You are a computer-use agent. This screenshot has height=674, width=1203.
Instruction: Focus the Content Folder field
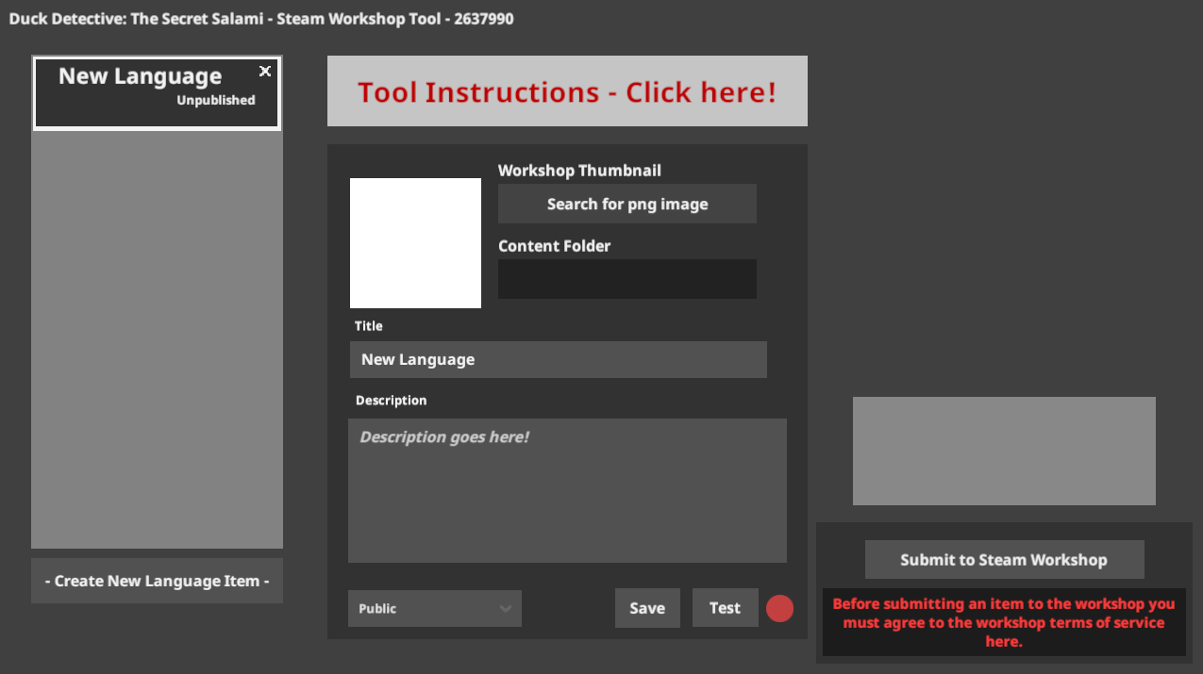[627, 279]
